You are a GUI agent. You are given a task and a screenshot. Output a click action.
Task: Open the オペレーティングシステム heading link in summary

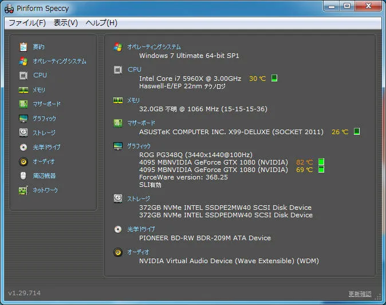[x=154, y=47]
